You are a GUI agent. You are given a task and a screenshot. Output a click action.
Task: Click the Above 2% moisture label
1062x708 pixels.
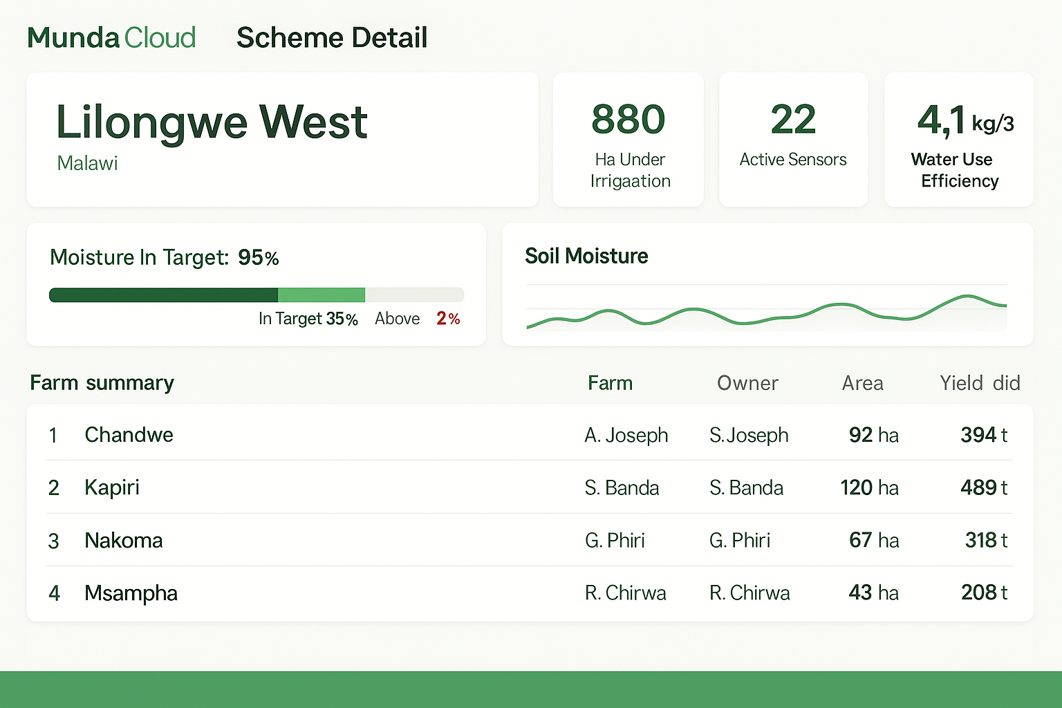point(417,319)
